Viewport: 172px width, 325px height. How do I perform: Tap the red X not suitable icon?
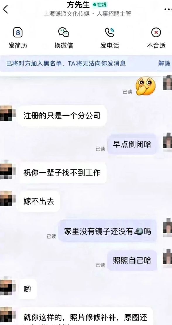point(156,33)
